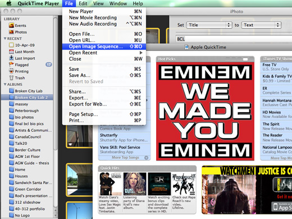This screenshot has height=219, width=292.
Task: Open the Last Month calendar icon
Action: click(x=11, y=52)
